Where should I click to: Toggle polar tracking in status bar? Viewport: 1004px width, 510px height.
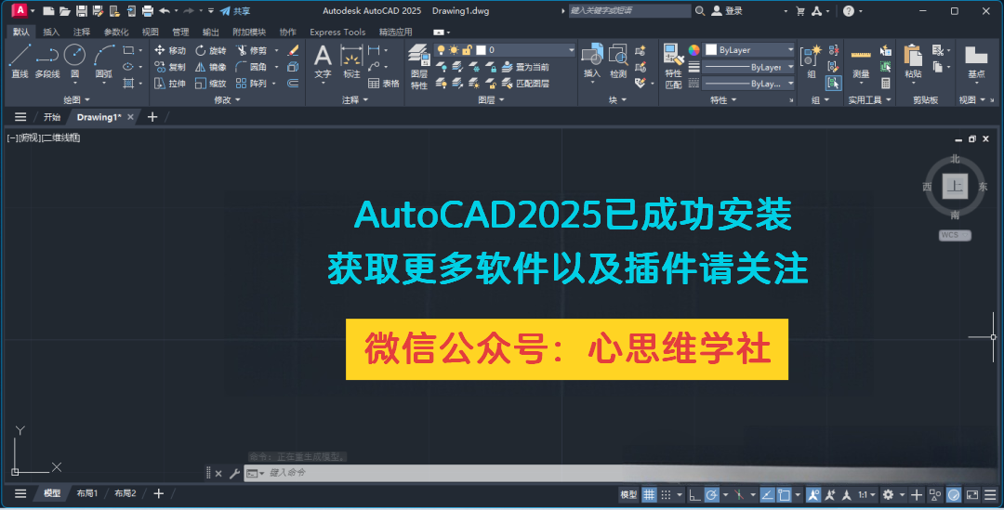pos(711,494)
